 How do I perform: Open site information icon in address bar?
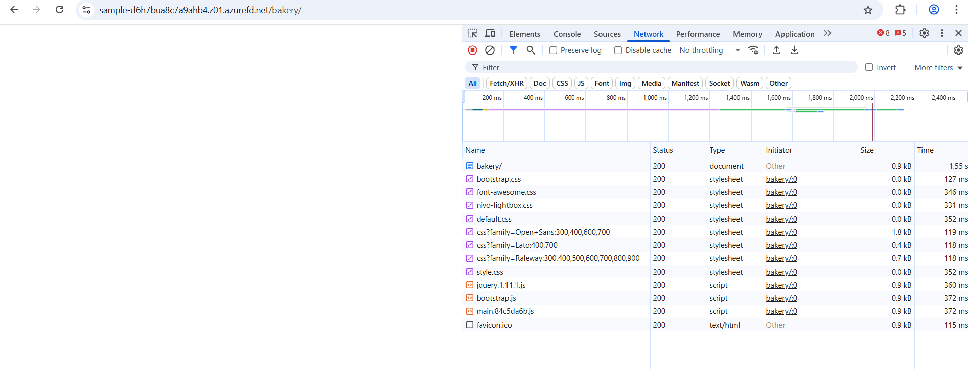(86, 10)
